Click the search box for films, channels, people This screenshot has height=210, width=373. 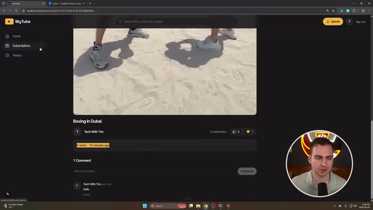[177, 22]
